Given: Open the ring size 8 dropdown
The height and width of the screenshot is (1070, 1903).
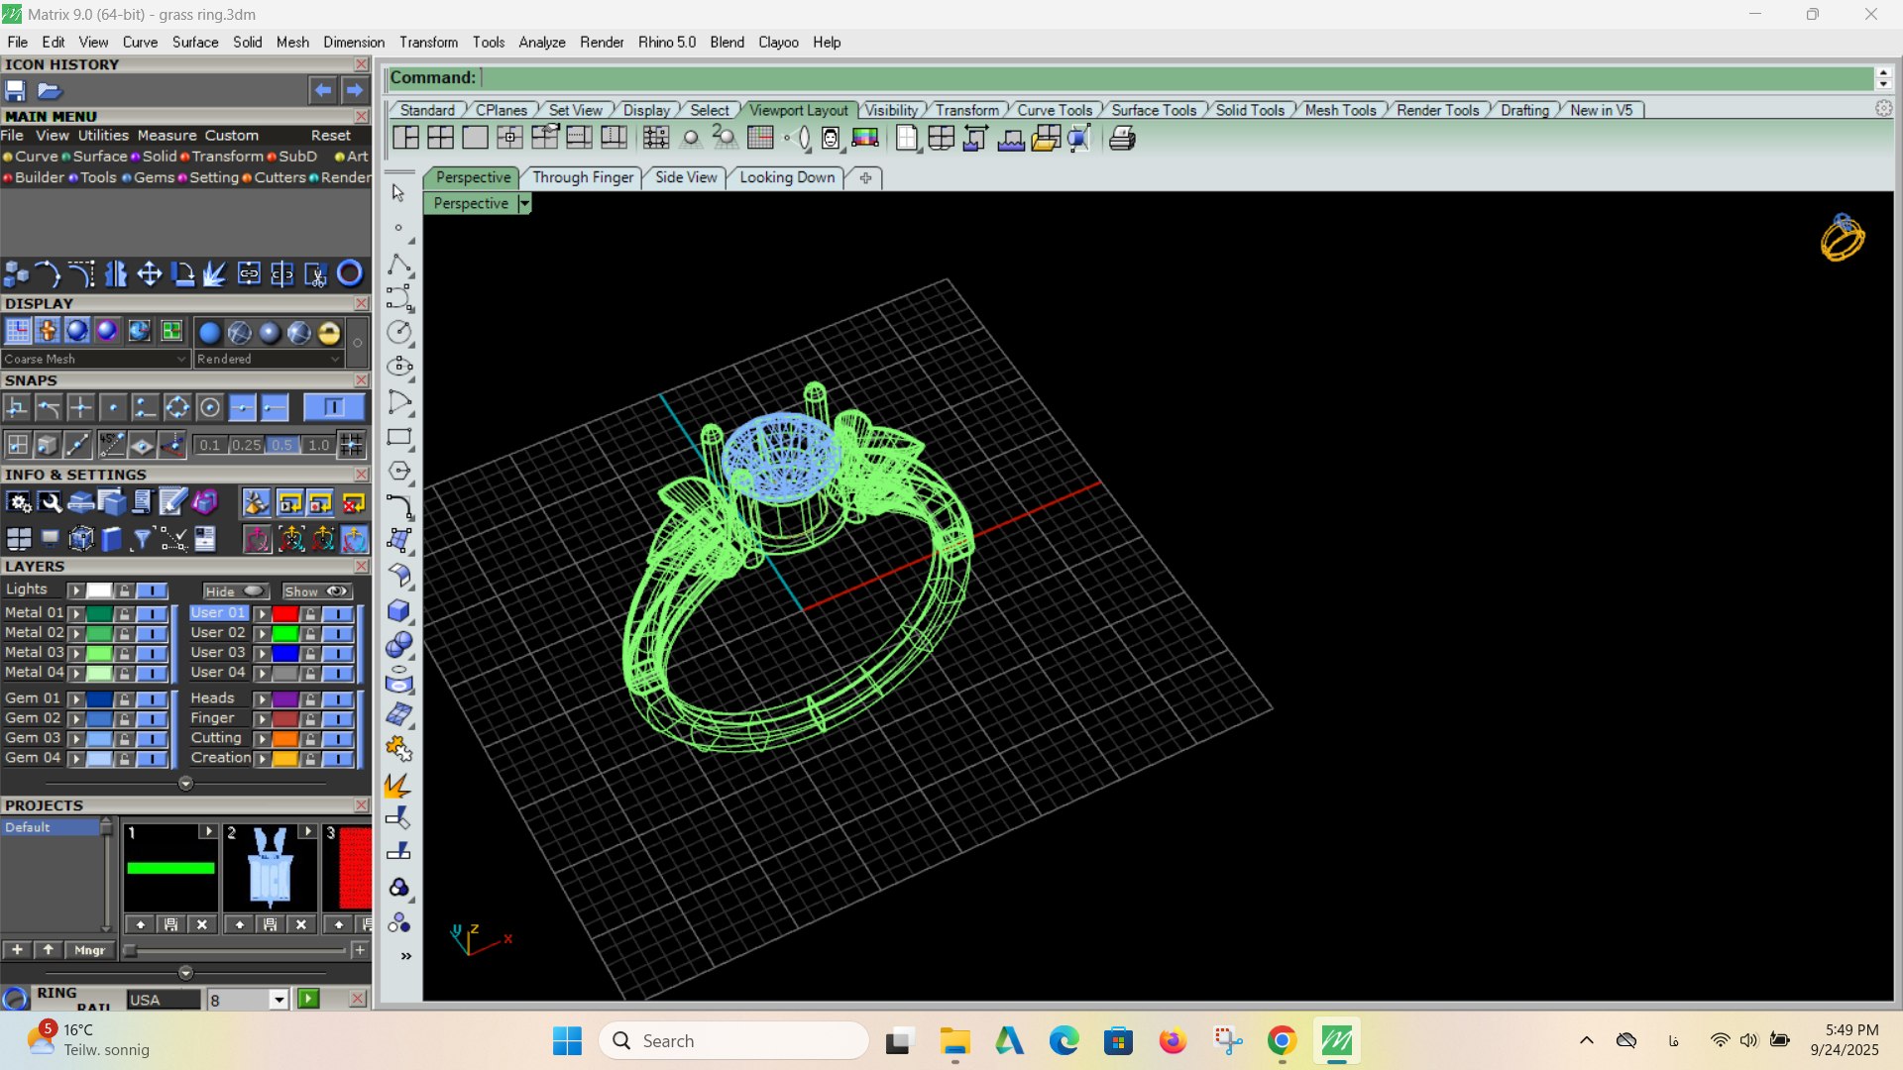Looking at the screenshot, I should coord(280,1000).
